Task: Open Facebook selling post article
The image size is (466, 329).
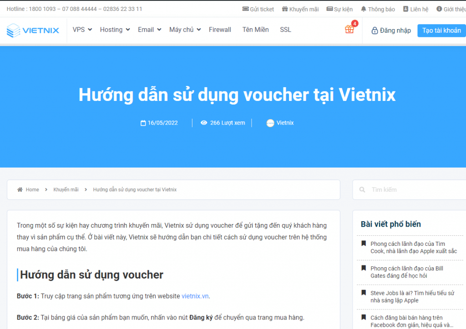Action: tap(412, 321)
